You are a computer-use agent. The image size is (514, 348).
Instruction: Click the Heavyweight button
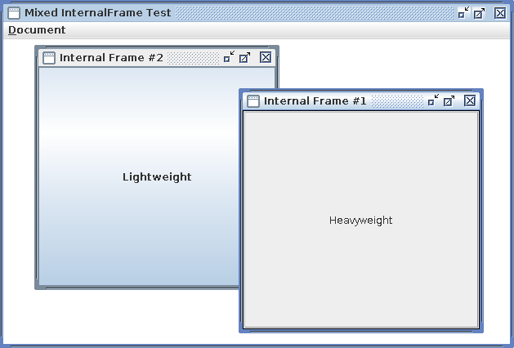(360, 220)
